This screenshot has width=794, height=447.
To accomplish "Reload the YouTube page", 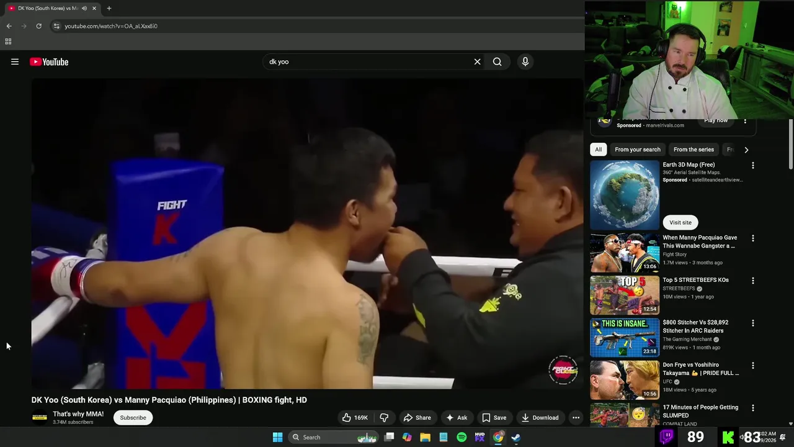I will [x=38, y=26].
